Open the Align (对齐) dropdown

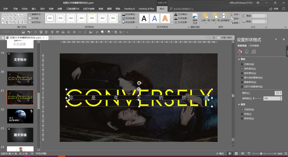235,14
